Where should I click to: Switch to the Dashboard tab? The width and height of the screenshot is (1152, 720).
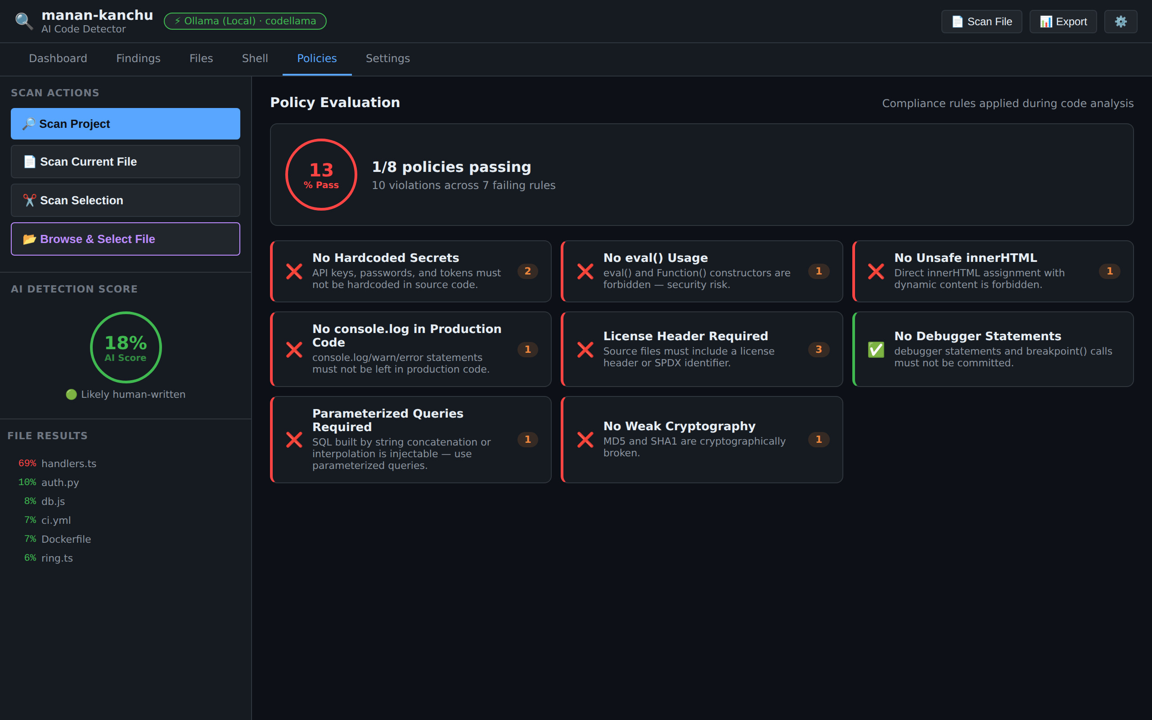point(58,58)
